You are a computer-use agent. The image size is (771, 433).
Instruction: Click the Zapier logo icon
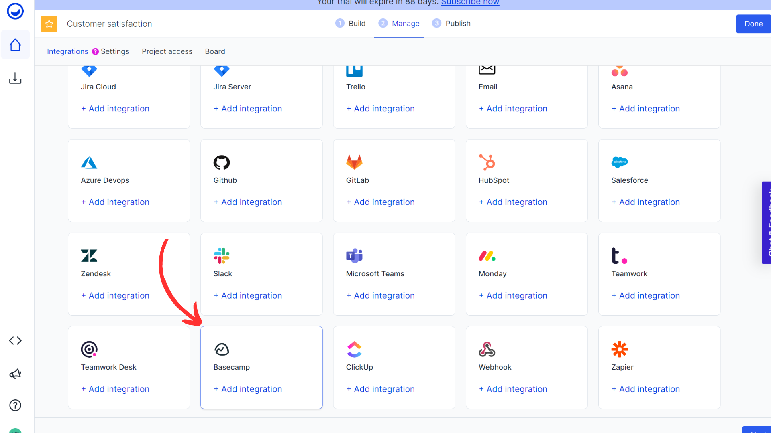(619, 349)
